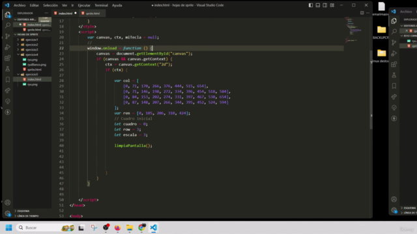
Task: Open File Explorer from the taskbar
Action: point(130,227)
